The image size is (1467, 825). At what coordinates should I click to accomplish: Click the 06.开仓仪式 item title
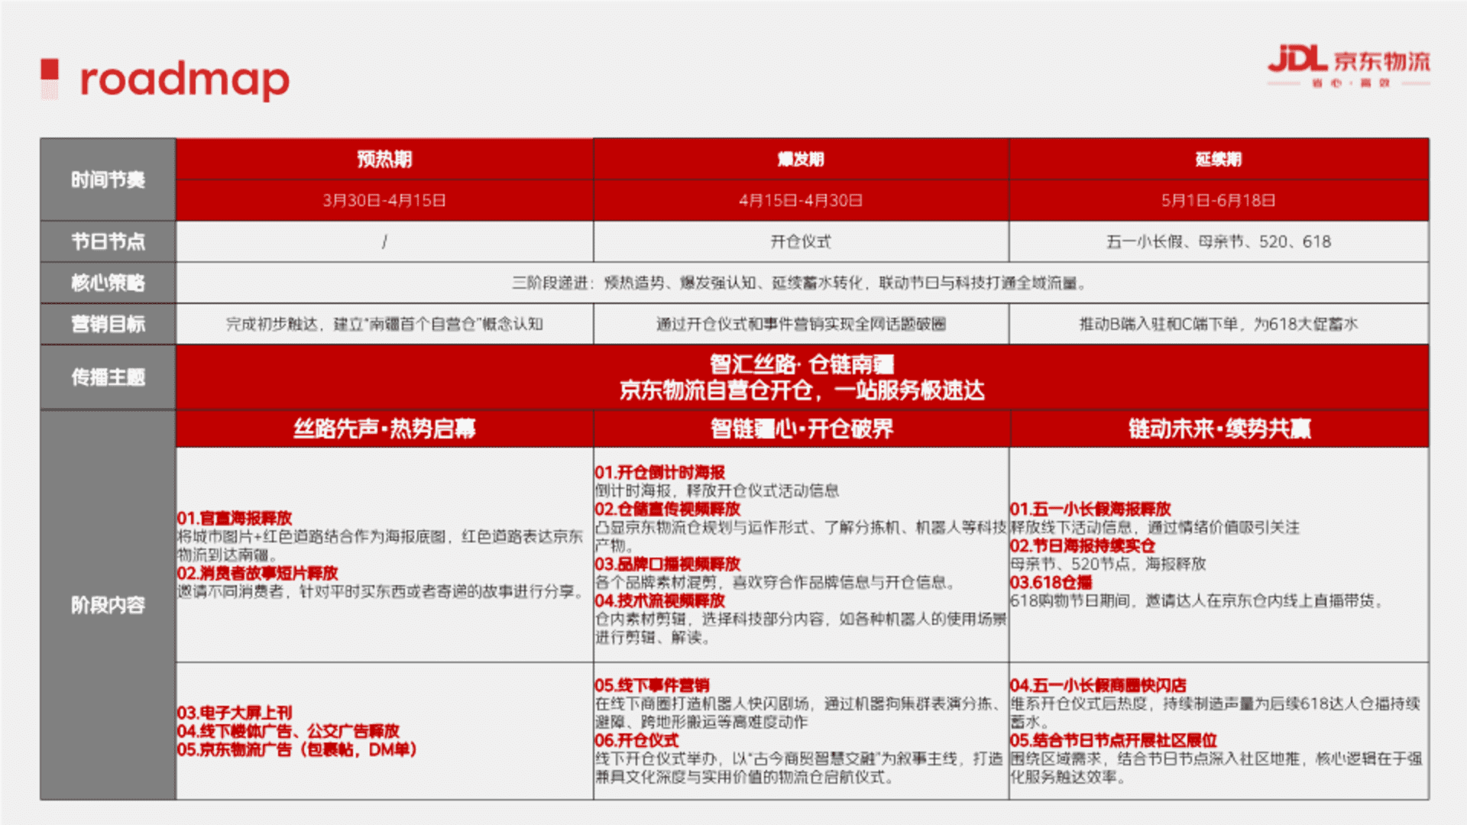click(x=636, y=740)
